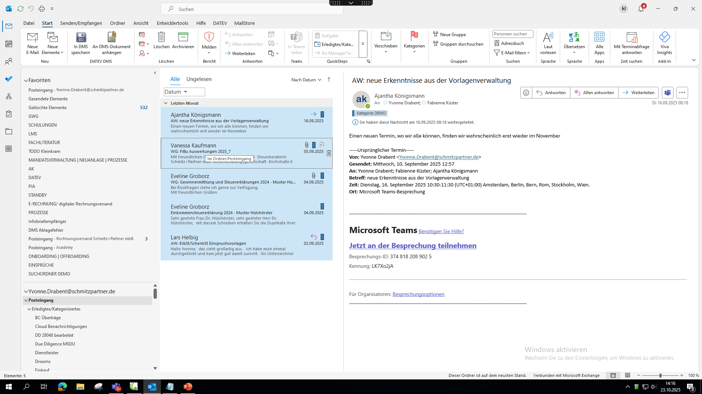This screenshot has width=702, height=394.
Task: Open the Datum filter dropdown
Action: [184, 92]
